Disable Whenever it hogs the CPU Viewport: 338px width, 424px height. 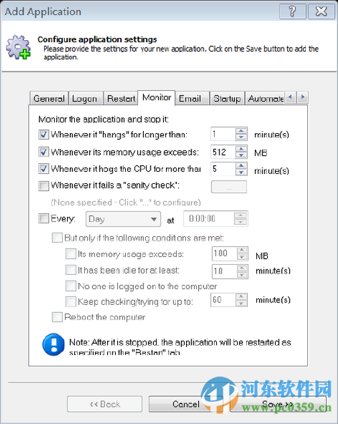click(44, 169)
